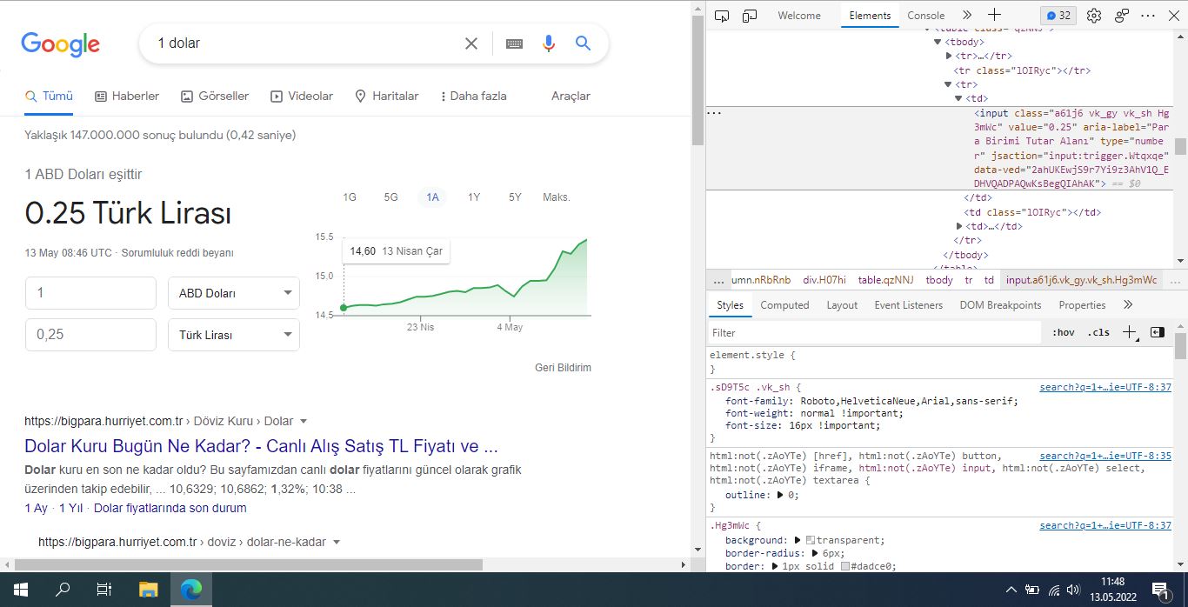Open the ABD Doları currency dropdown
The image size is (1188, 607).
pos(234,293)
